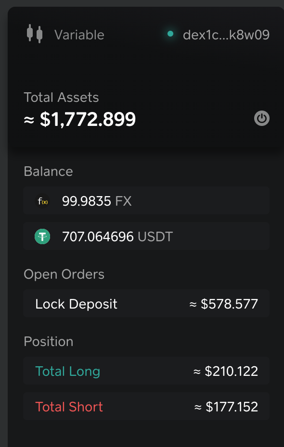Click the Balance section heading
The height and width of the screenshot is (447, 284).
(x=48, y=171)
